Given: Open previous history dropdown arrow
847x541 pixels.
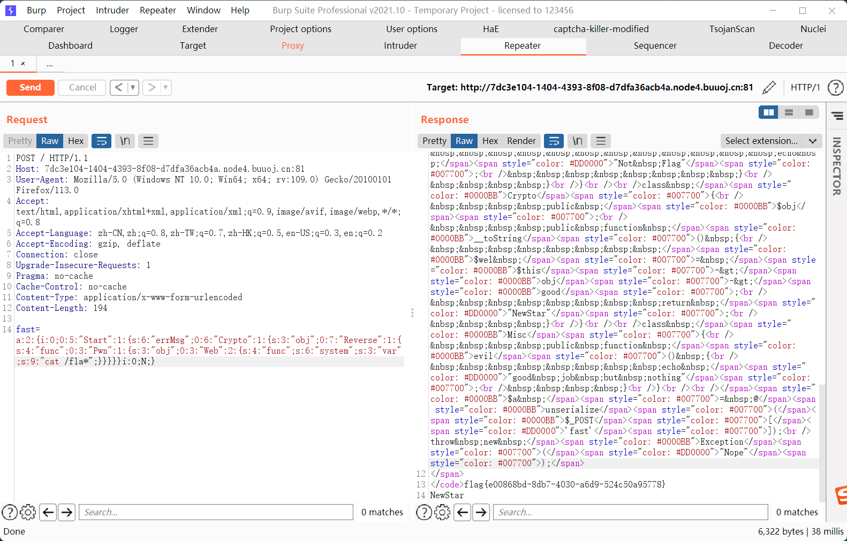Looking at the screenshot, I should (133, 87).
